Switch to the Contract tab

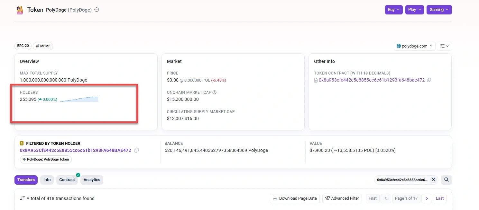point(67,180)
